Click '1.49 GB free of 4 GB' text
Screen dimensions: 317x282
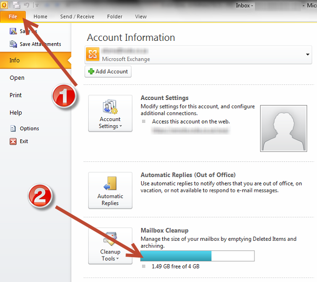tap(175, 267)
